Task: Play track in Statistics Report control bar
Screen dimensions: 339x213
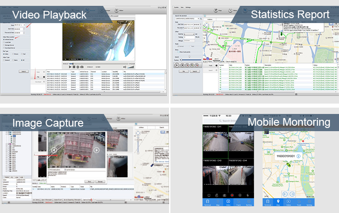Action: pyautogui.click(x=177, y=65)
